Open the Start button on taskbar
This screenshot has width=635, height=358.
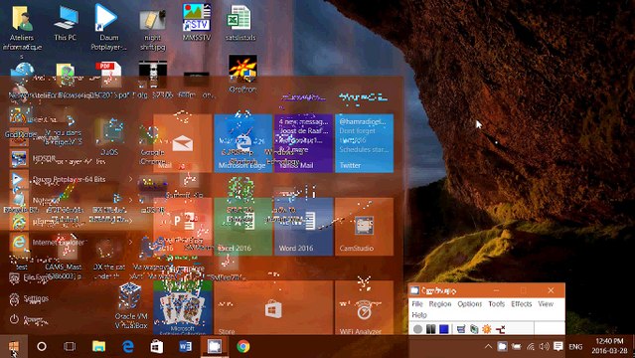coord(14,347)
